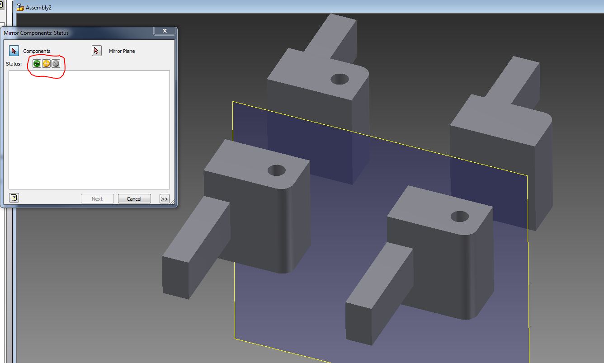Open dialog help via the question mark icon

pos(13,197)
